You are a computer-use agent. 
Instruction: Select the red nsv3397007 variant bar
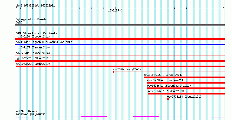tap(187, 94)
